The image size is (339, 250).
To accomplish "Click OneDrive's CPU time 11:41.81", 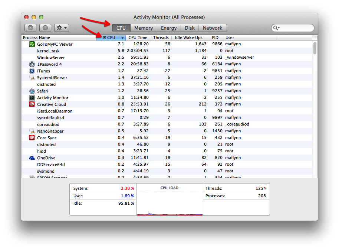I will click(140, 158).
